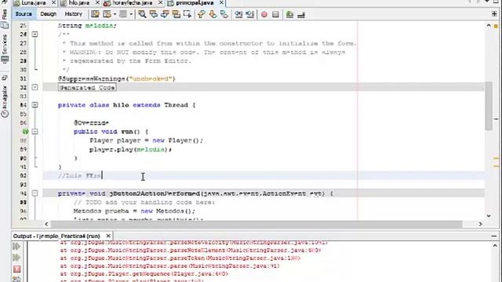Click the Find Selection magnifier icon
502x282 pixels.
click(x=142, y=14)
